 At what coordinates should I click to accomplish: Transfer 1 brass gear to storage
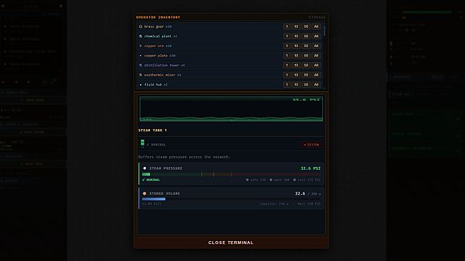coord(286,26)
